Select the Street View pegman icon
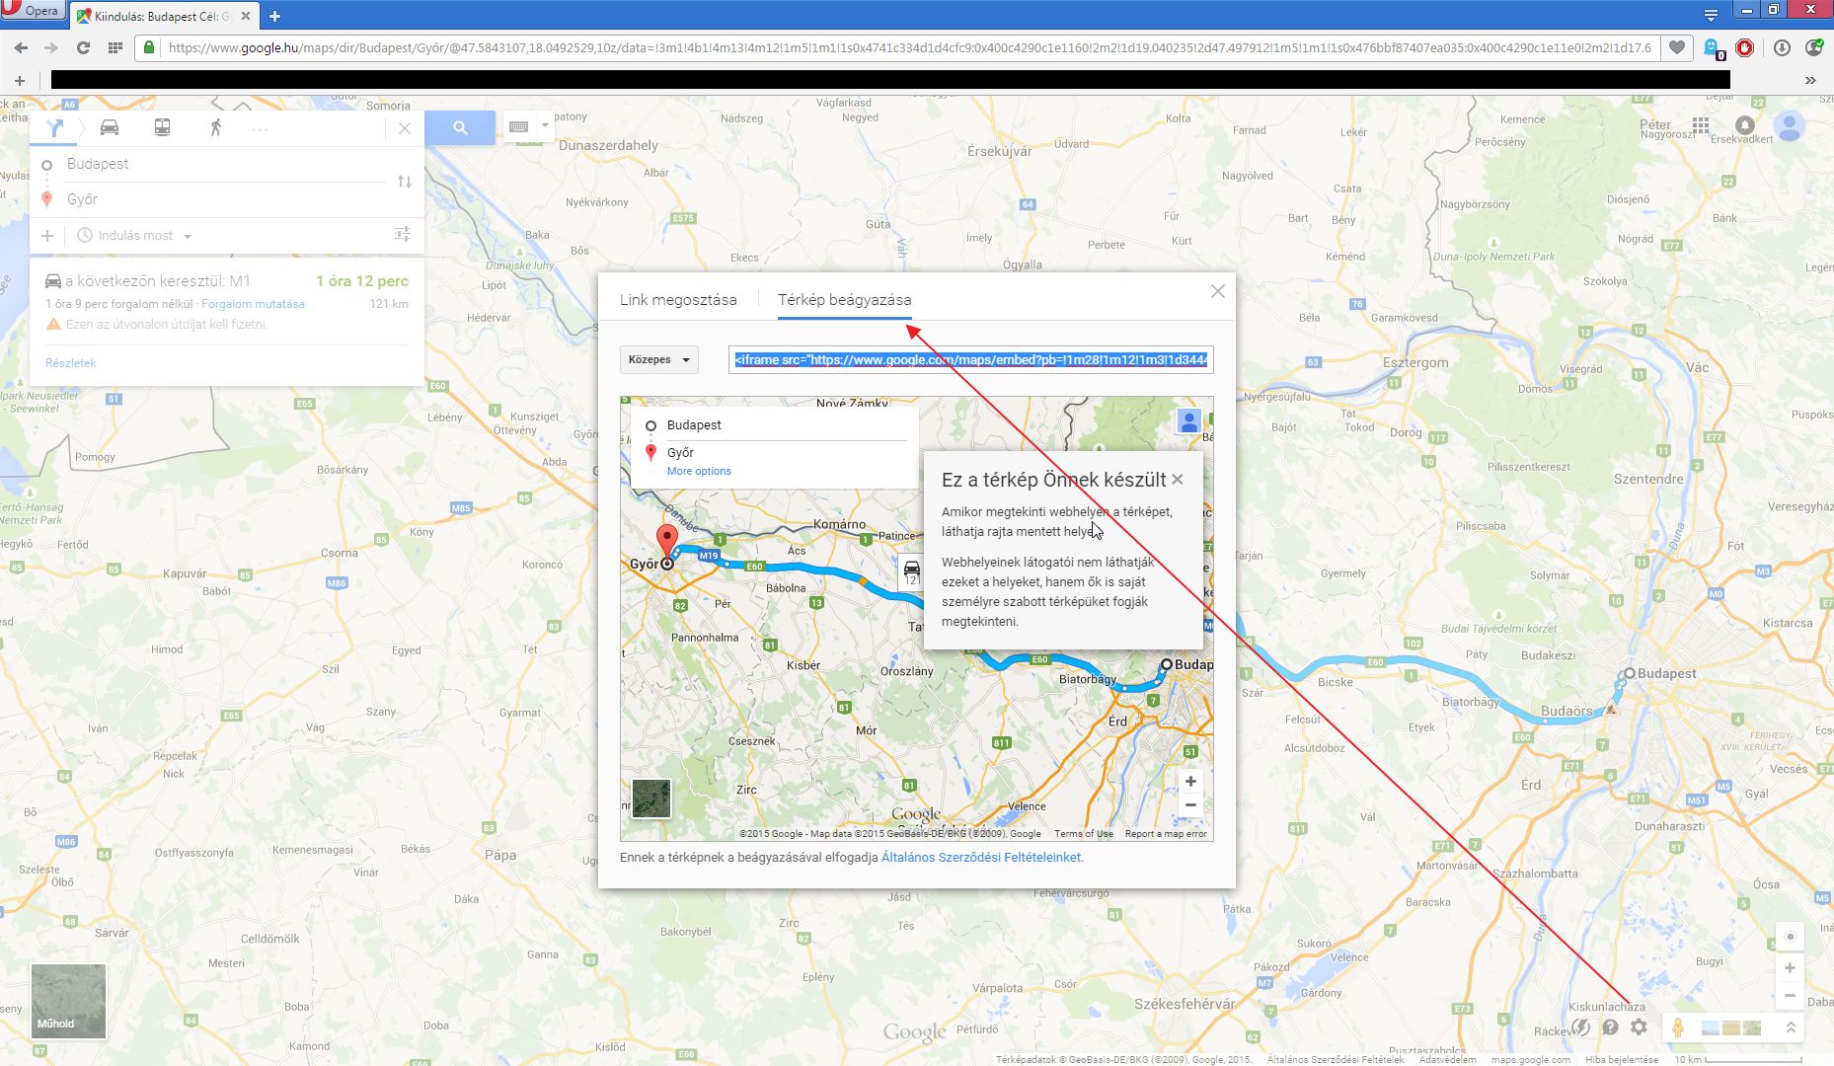 [x=1677, y=1028]
